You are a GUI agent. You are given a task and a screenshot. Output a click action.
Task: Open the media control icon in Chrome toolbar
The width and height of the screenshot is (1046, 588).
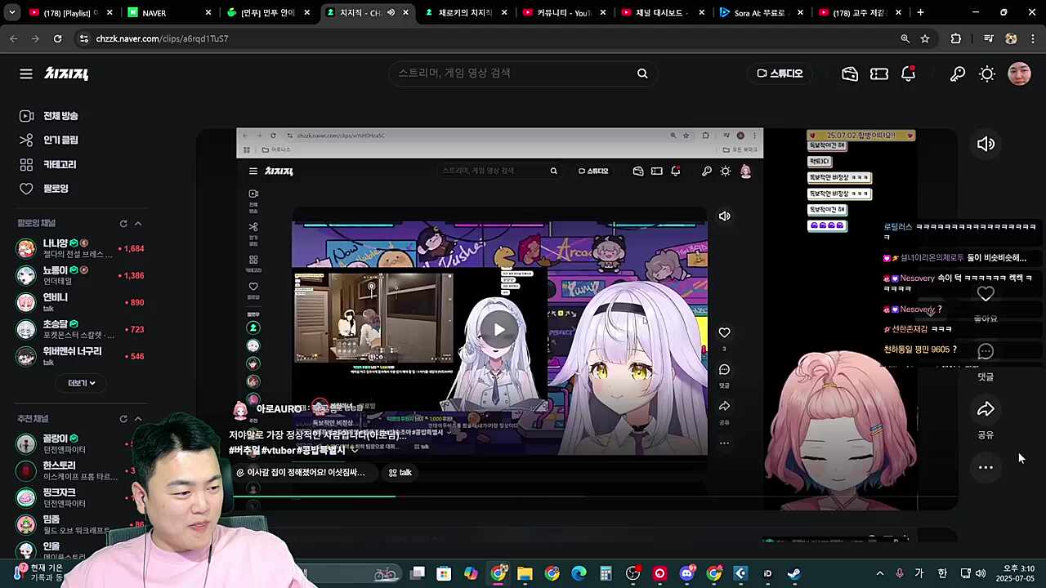coord(989,38)
